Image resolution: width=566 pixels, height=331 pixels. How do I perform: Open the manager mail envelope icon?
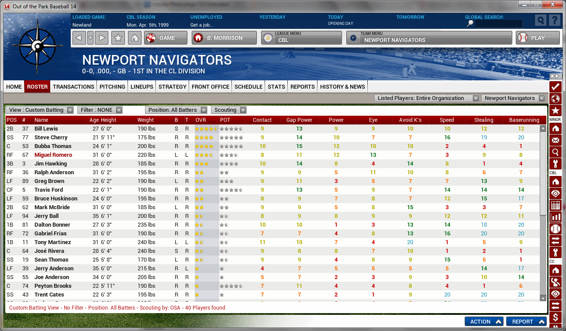556,140
